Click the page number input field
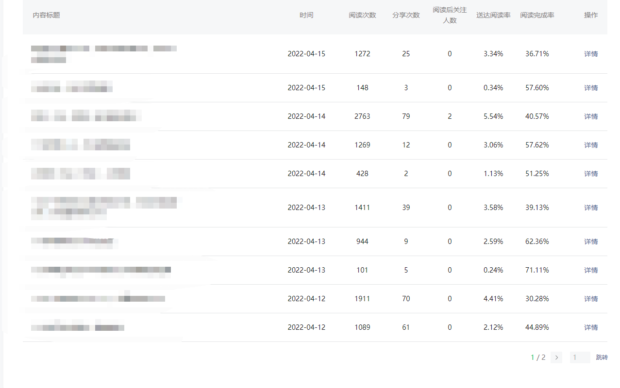 pos(580,357)
